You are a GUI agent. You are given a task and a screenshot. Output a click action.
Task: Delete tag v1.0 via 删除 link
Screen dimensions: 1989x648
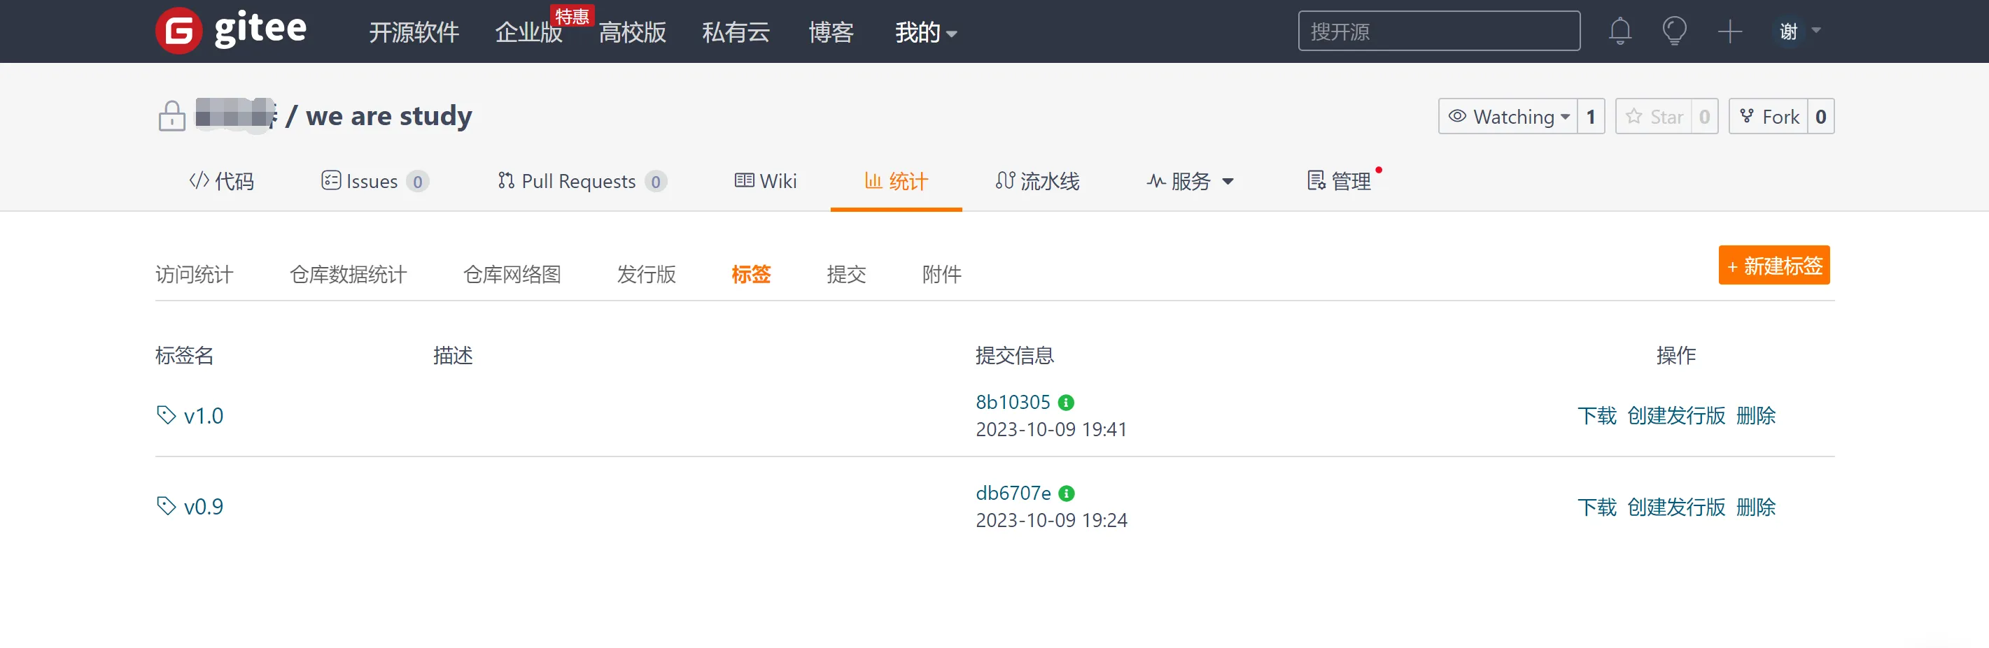tap(1755, 416)
